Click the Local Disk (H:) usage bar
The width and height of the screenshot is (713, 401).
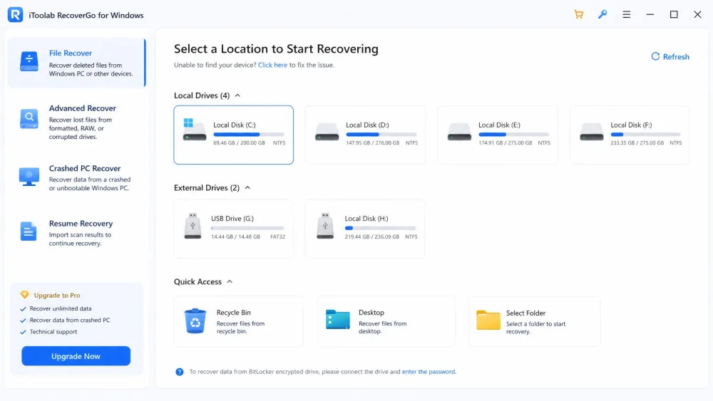(380, 228)
